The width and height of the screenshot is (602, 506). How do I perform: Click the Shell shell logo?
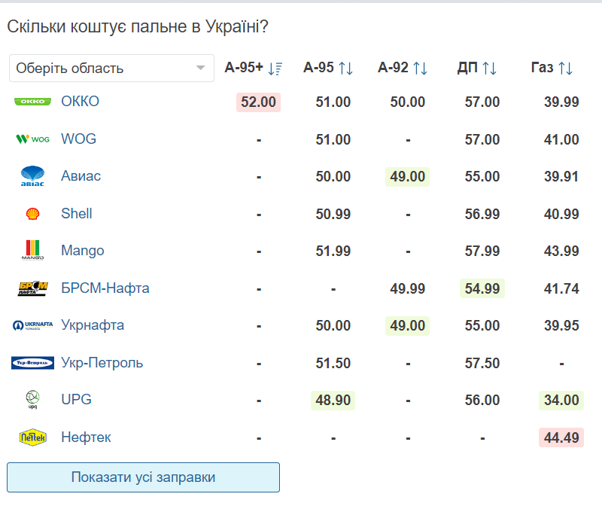(x=32, y=214)
